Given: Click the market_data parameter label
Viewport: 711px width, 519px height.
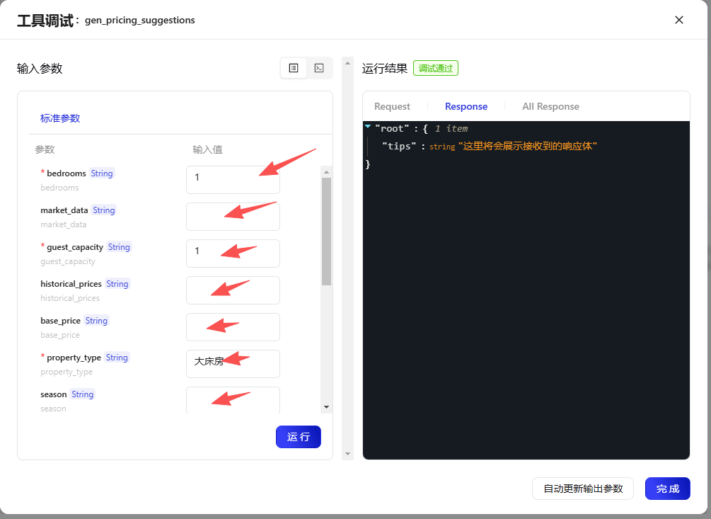Looking at the screenshot, I should coord(64,210).
